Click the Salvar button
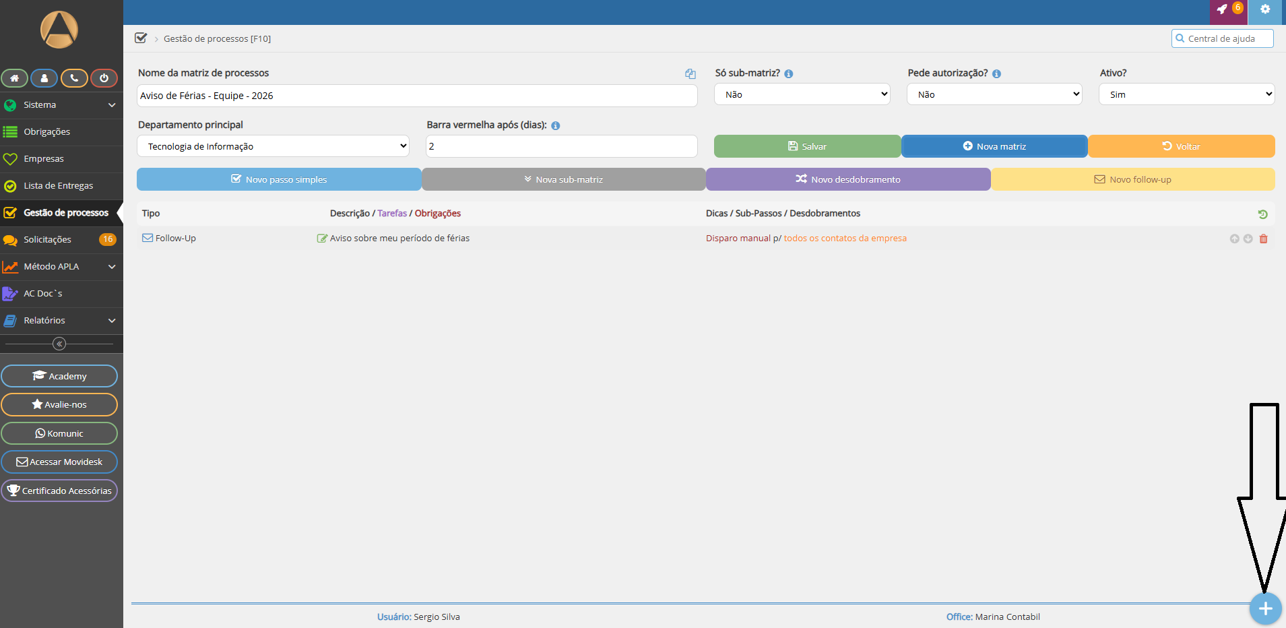Viewport: 1286px width, 628px height. point(807,146)
